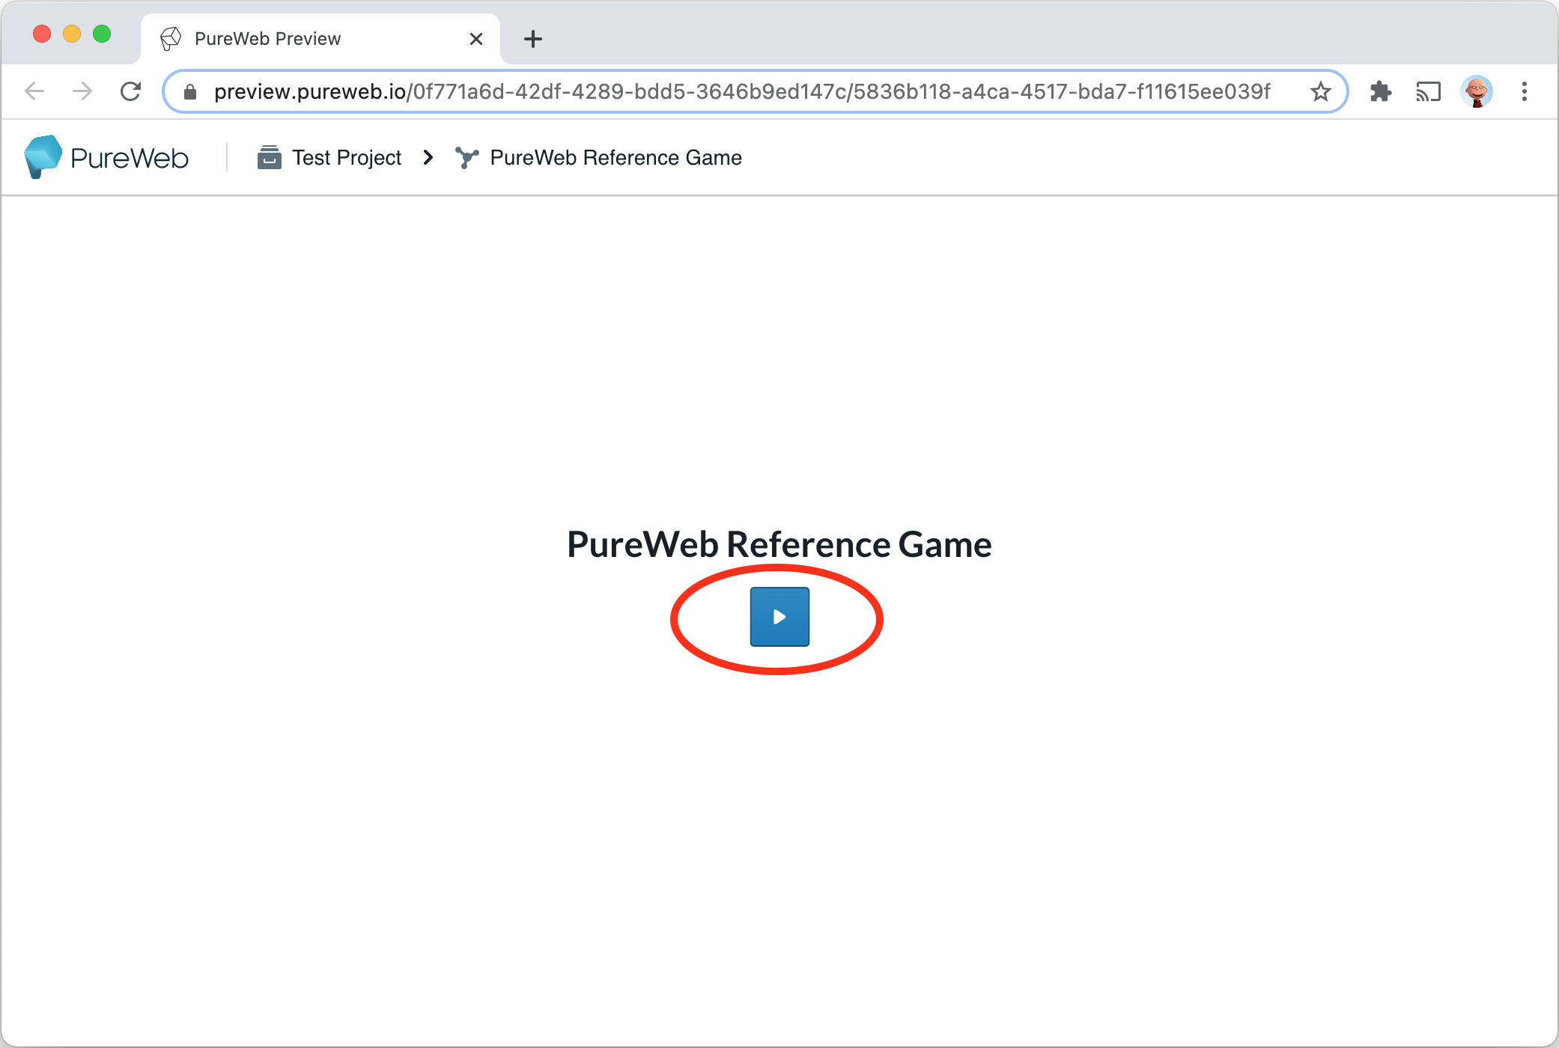This screenshot has width=1559, height=1048.
Task: Click the PureWeb logo in the header
Action: click(106, 157)
